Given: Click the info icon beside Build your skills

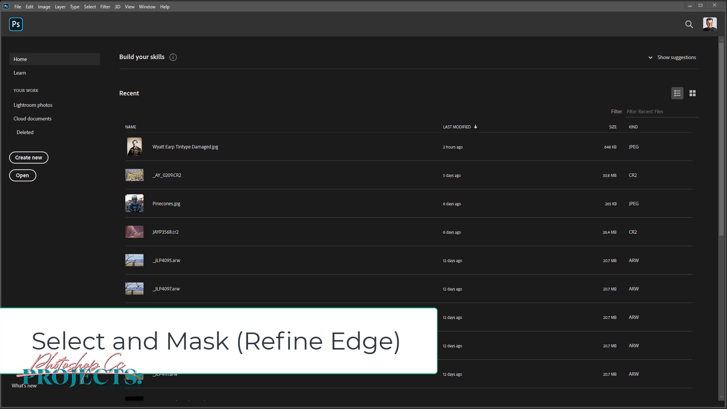Looking at the screenshot, I should [173, 57].
